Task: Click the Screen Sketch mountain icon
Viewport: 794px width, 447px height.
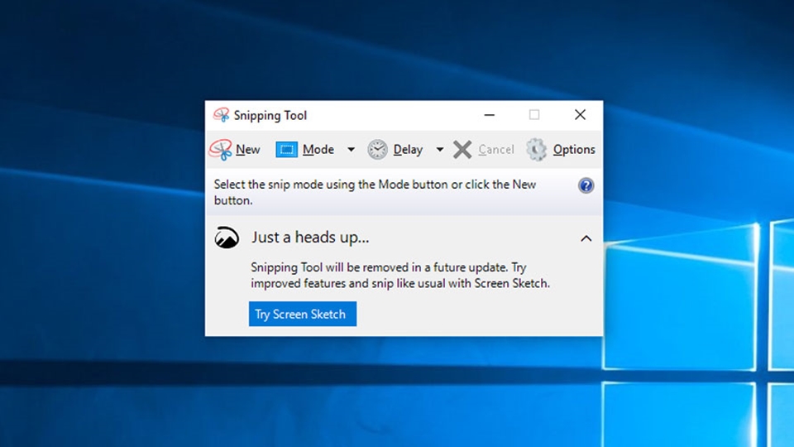Action: [227, 238]
